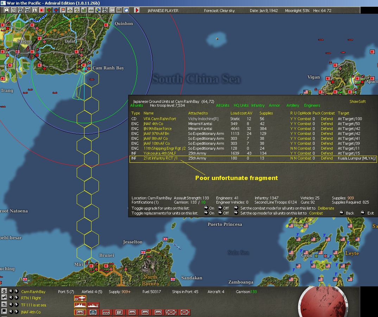Screen dimensions: 378x317
Task: Click the rising sun Japanese flag icon
Action: (x=42, y=10)
